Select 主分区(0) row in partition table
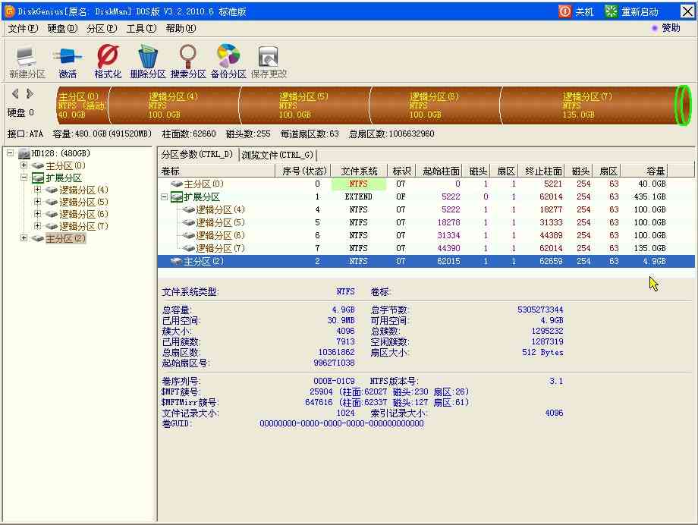Image resolution: width=698 pixels, height=525 pixels. 426,184
